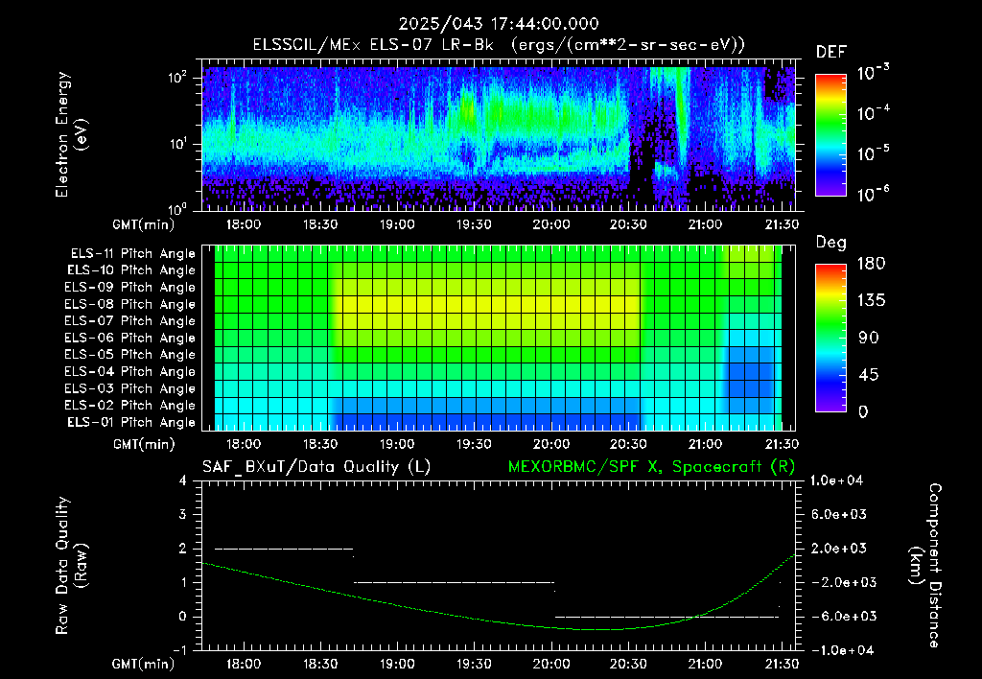Click the Component Distance (km) axis label
The image size is (982, 679).
925,565
